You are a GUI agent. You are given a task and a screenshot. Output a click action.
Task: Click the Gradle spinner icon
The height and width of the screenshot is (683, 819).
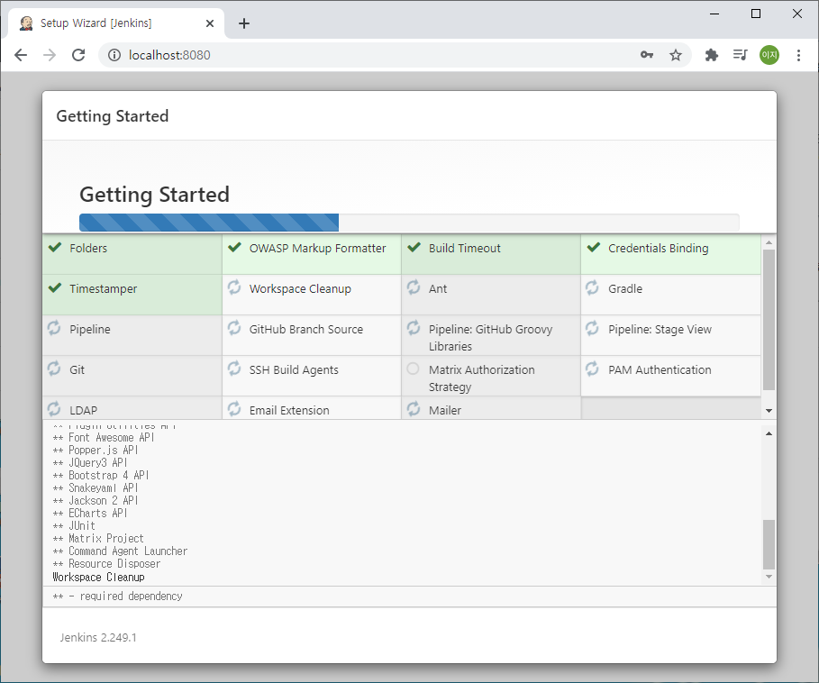[x=592, y=287]
